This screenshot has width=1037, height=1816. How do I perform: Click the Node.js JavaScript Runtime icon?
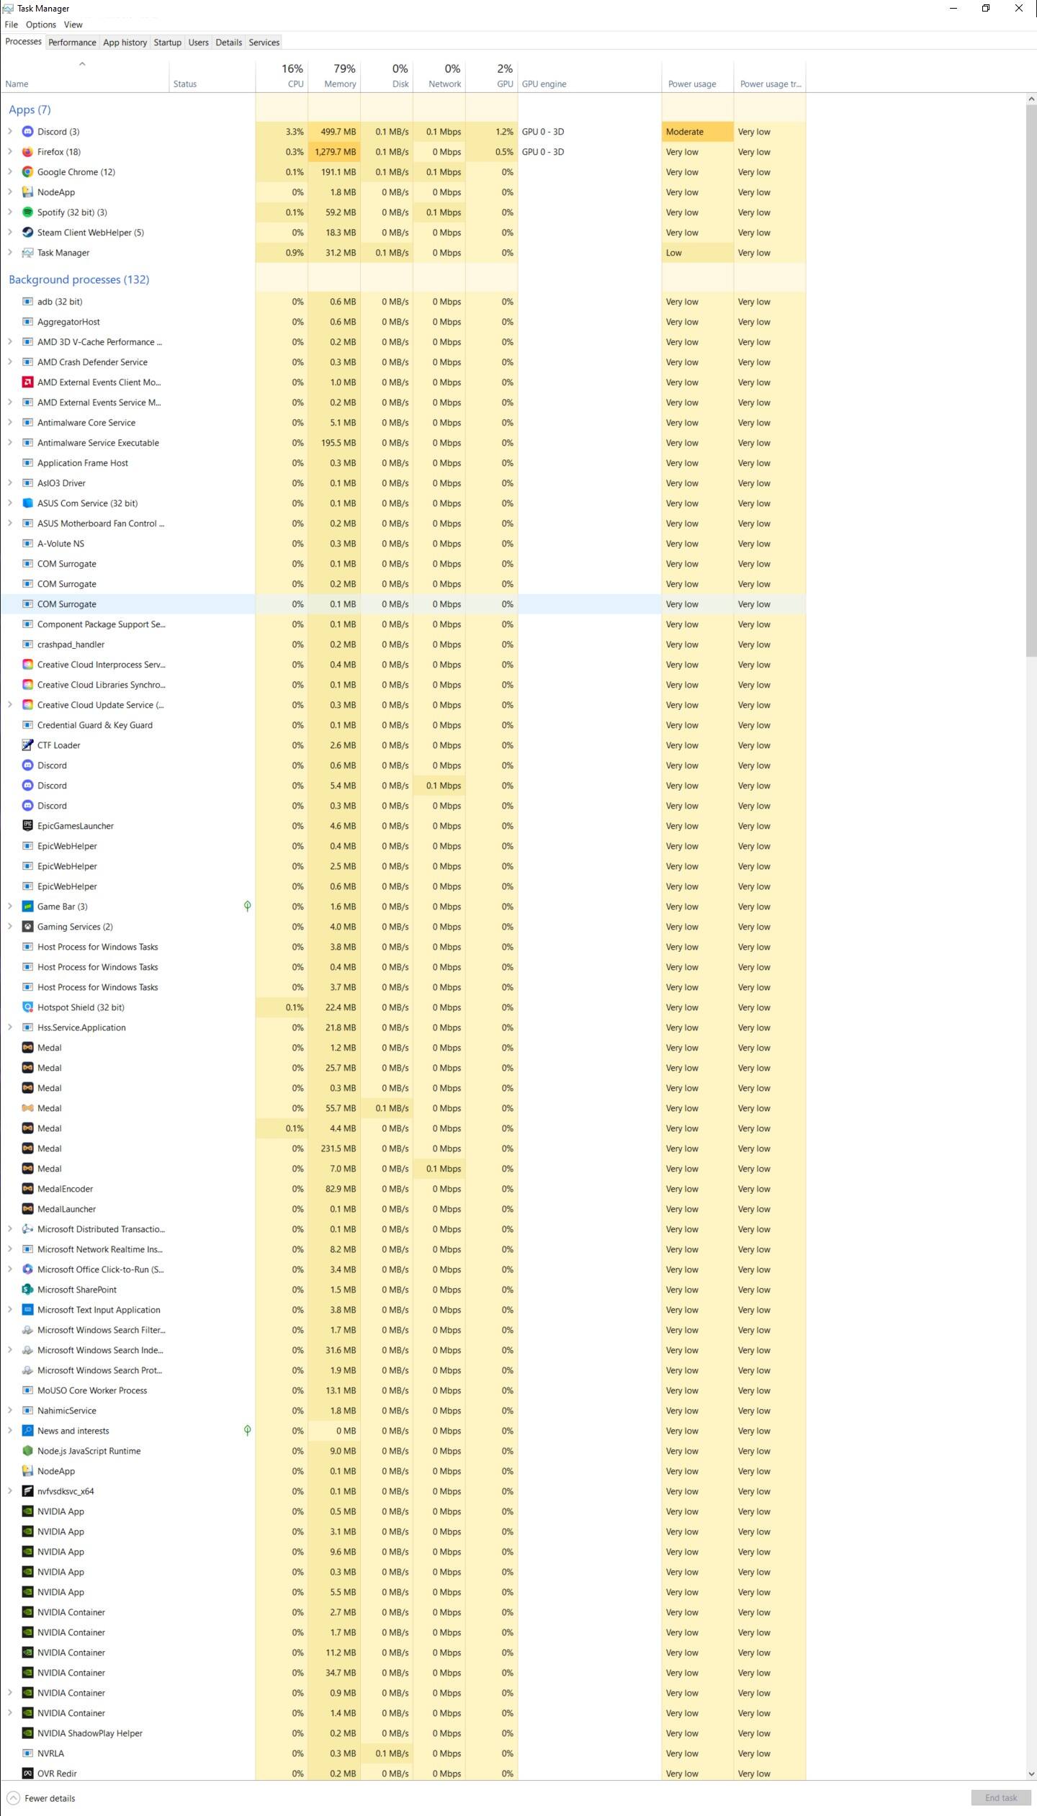[27, 1451]
